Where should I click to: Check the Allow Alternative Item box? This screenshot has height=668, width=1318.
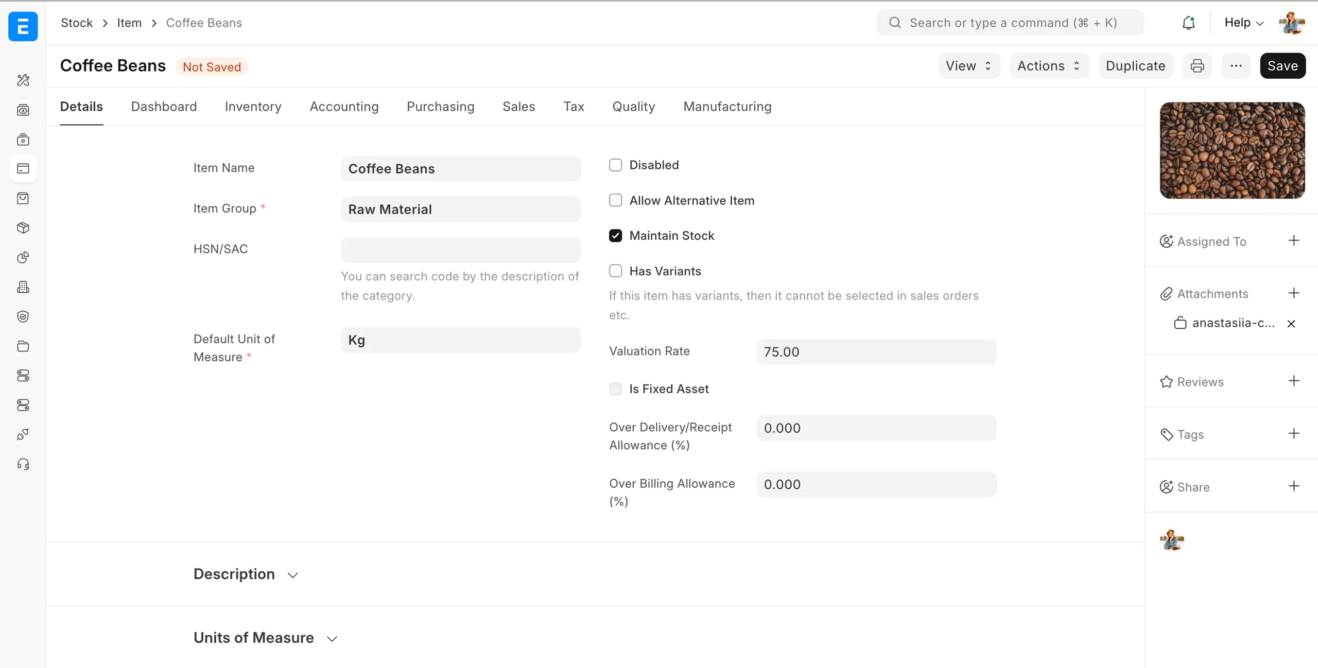616,200
